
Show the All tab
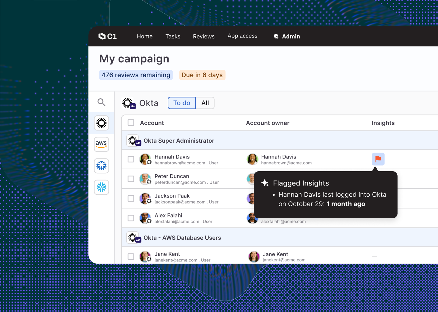tap(205, 103)
